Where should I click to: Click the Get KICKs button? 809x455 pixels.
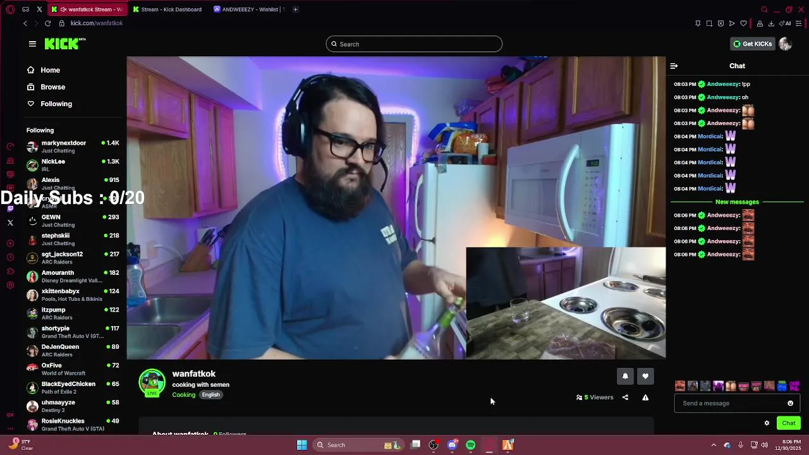752,44
